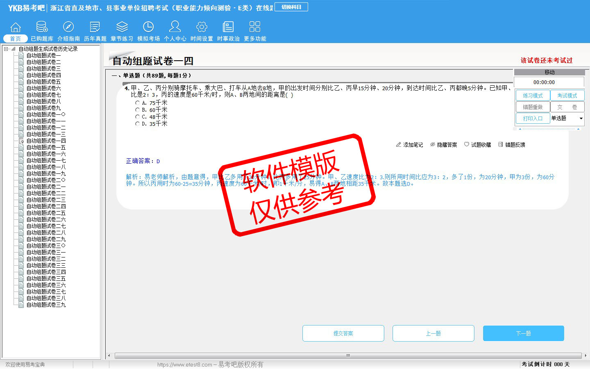Screen dimensions: 590x369
Task: Open 更多功能 grid icon
Action: [x=255, y=27]
